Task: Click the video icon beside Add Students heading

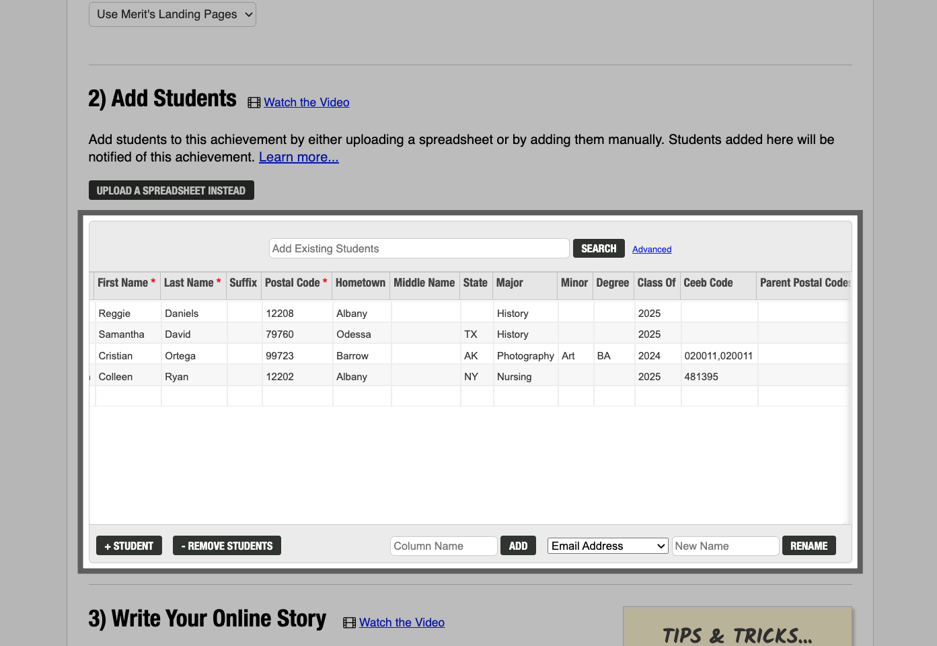Action: 254,102
